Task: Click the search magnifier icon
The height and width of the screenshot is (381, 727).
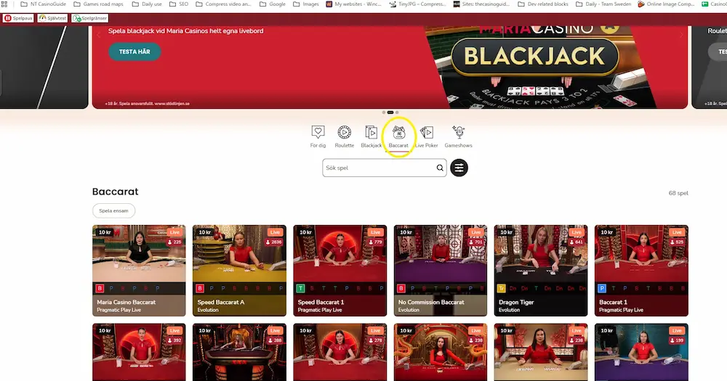Action: 440,168
